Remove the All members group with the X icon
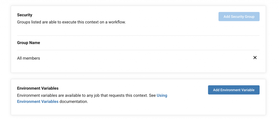The image size is (279, 123). coord(255,58)
